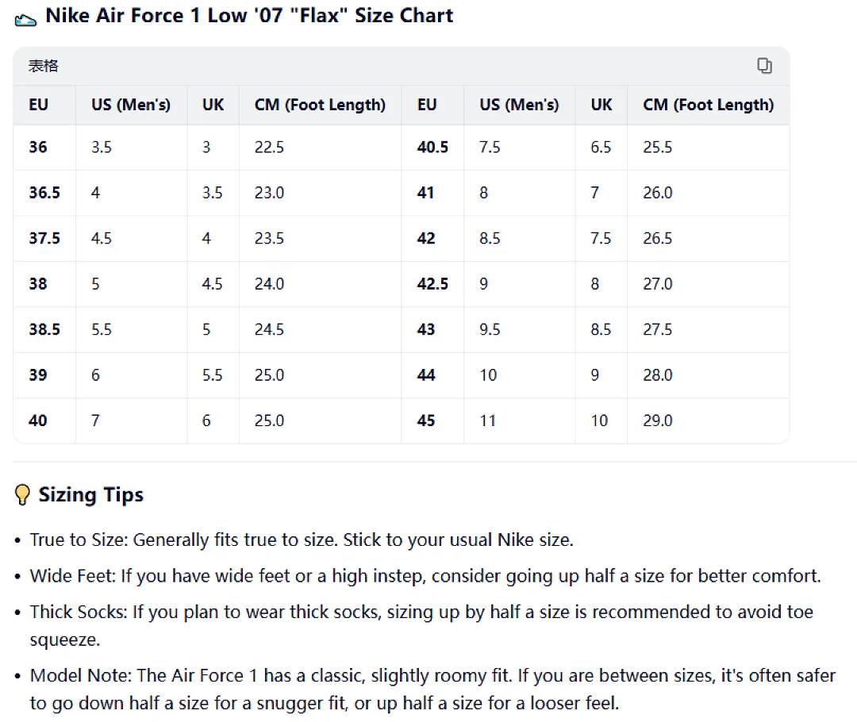This screenshot has width=857, height=722.
Task: Click the 表格 table label
Action: 43,66
